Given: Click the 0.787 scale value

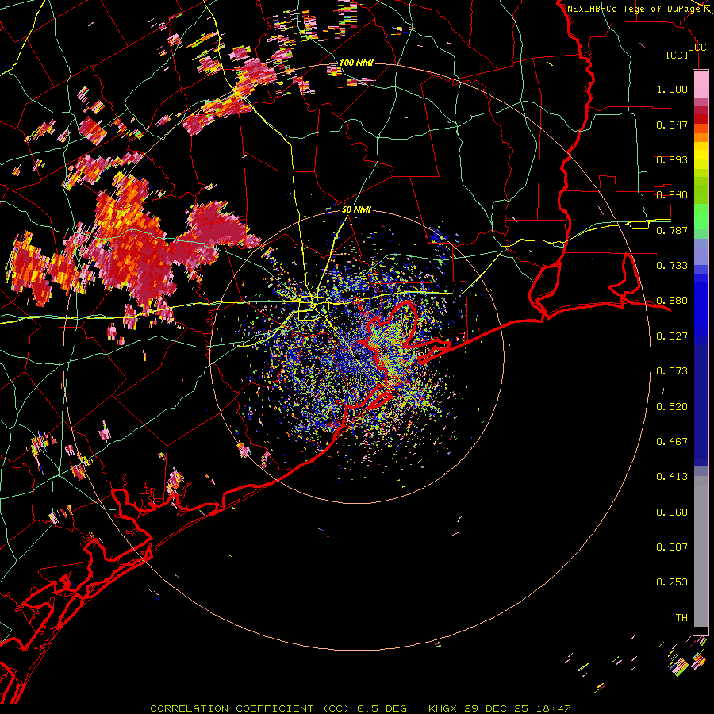Looking at the screenshot, I should click(x=672, y=230).
